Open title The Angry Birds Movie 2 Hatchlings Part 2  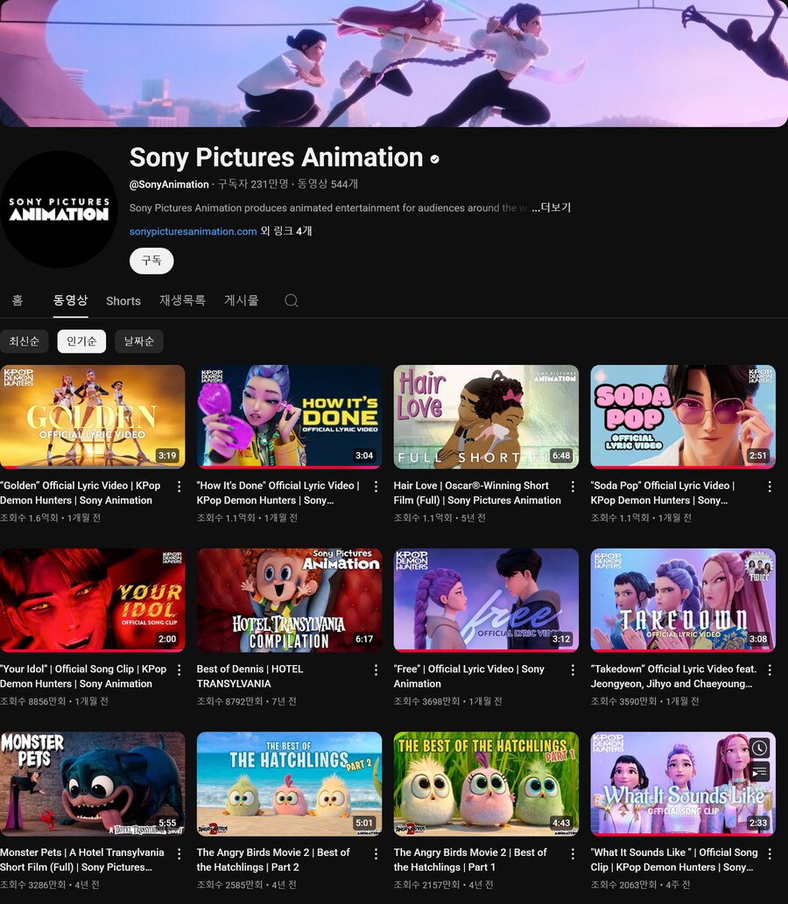[x=273, y=859]
